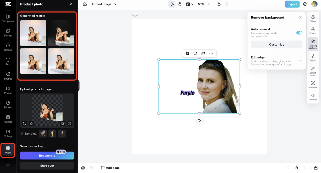Click the edit cutout icon on uploaded product
Viewport: 321px width, 173px height.
tap(63, 123)
